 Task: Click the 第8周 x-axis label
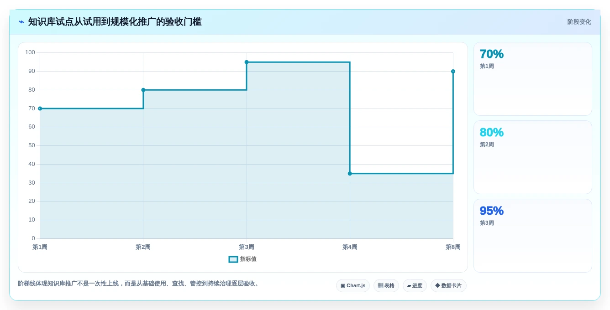pyautogui.click(x=453, y=247)
